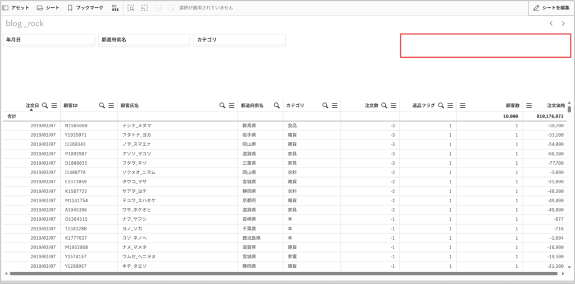Image resolution: width=575 pixels, height=284 pixels.
Task: Expand the 都道府県名 filter pane
Action: point(144,40)
